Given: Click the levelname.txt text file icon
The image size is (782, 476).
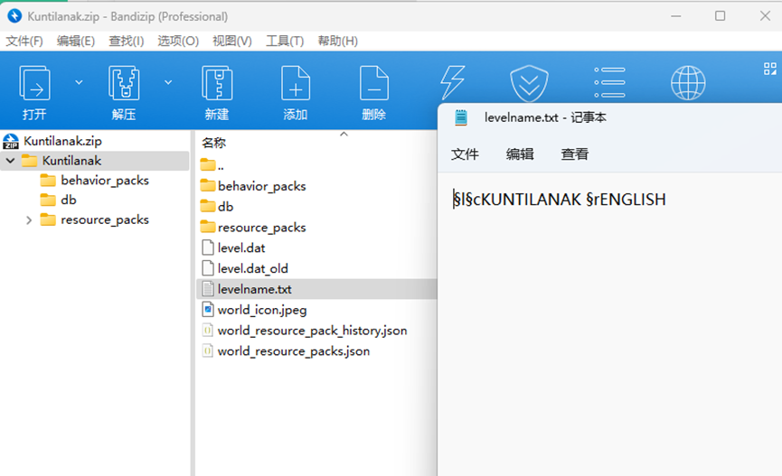Looking at the screenshot, I should (208, 289).
